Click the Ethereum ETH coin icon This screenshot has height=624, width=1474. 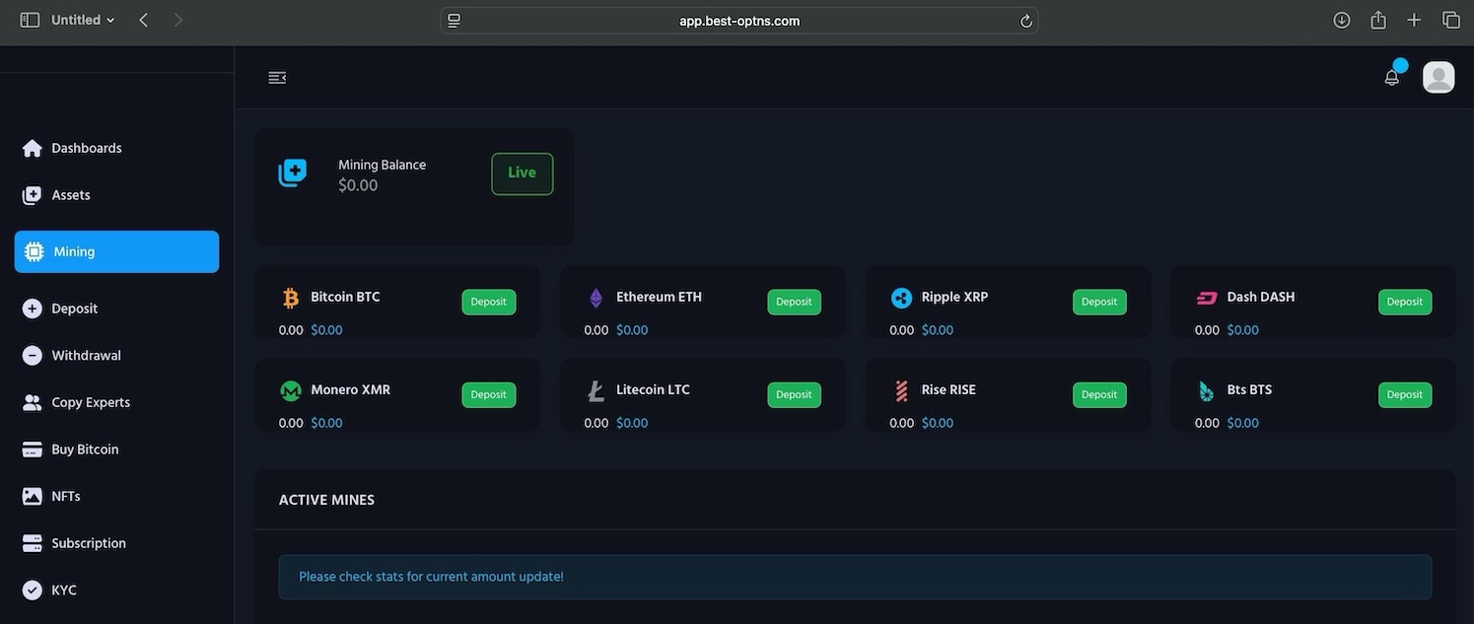[596, 298]
